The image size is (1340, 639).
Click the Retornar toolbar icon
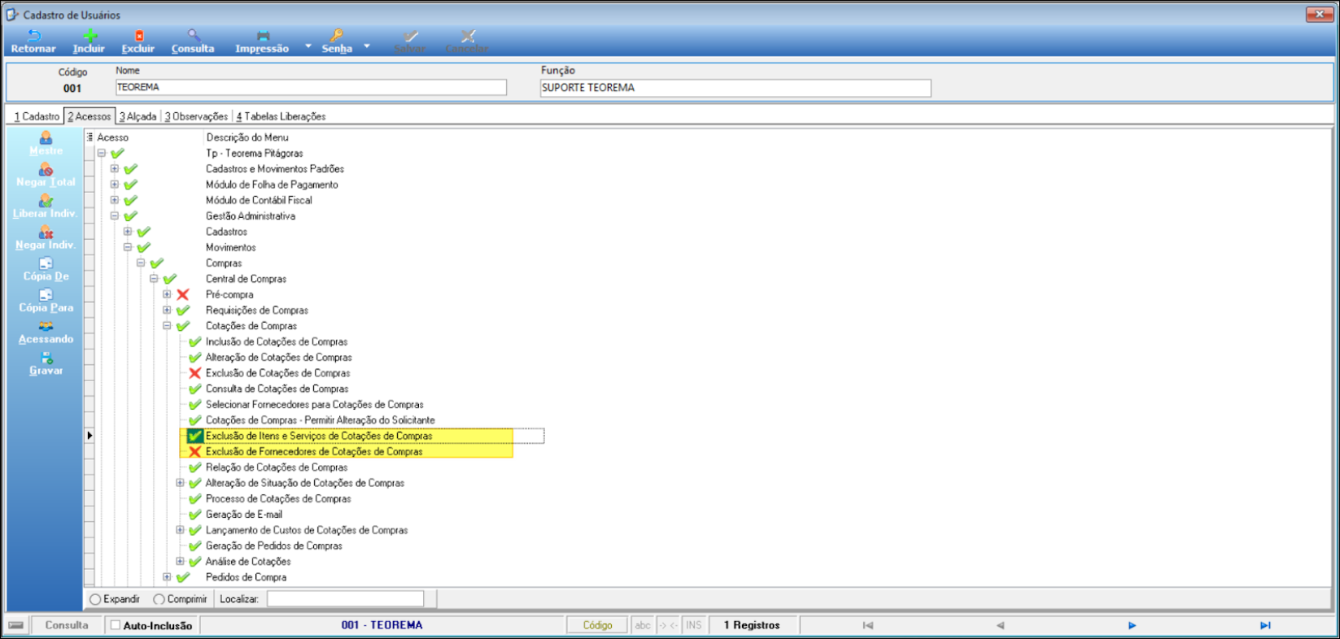click(33, 36)
